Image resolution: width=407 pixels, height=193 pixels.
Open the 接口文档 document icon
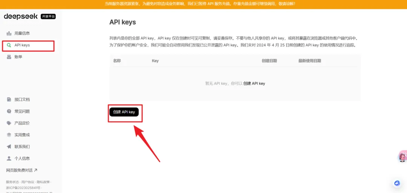coord(9,100)
